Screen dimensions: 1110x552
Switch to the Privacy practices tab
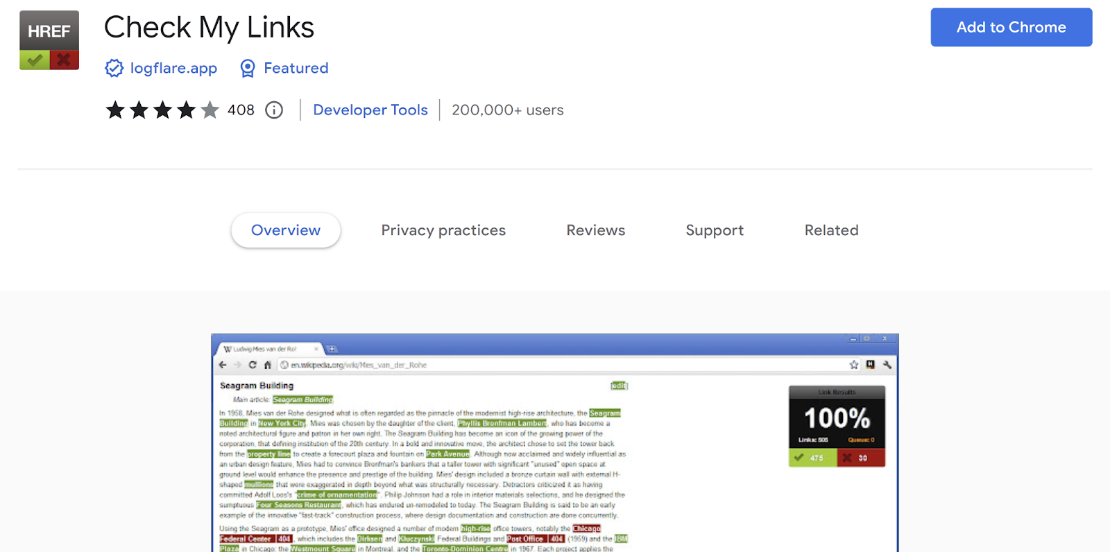443,230
